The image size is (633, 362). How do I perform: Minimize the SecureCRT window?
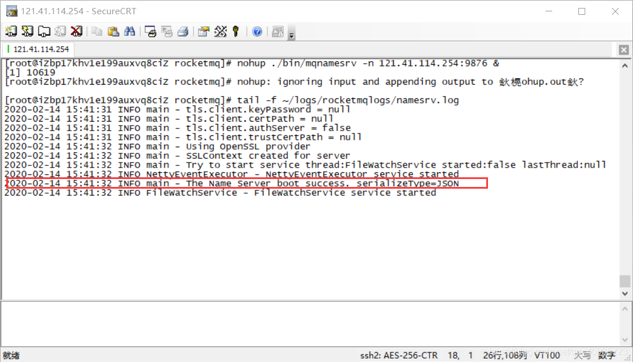point(549,11)
